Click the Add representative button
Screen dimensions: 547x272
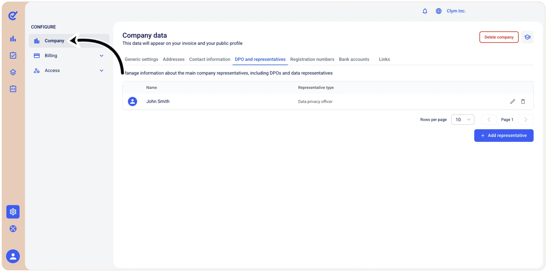click(504, 136)
